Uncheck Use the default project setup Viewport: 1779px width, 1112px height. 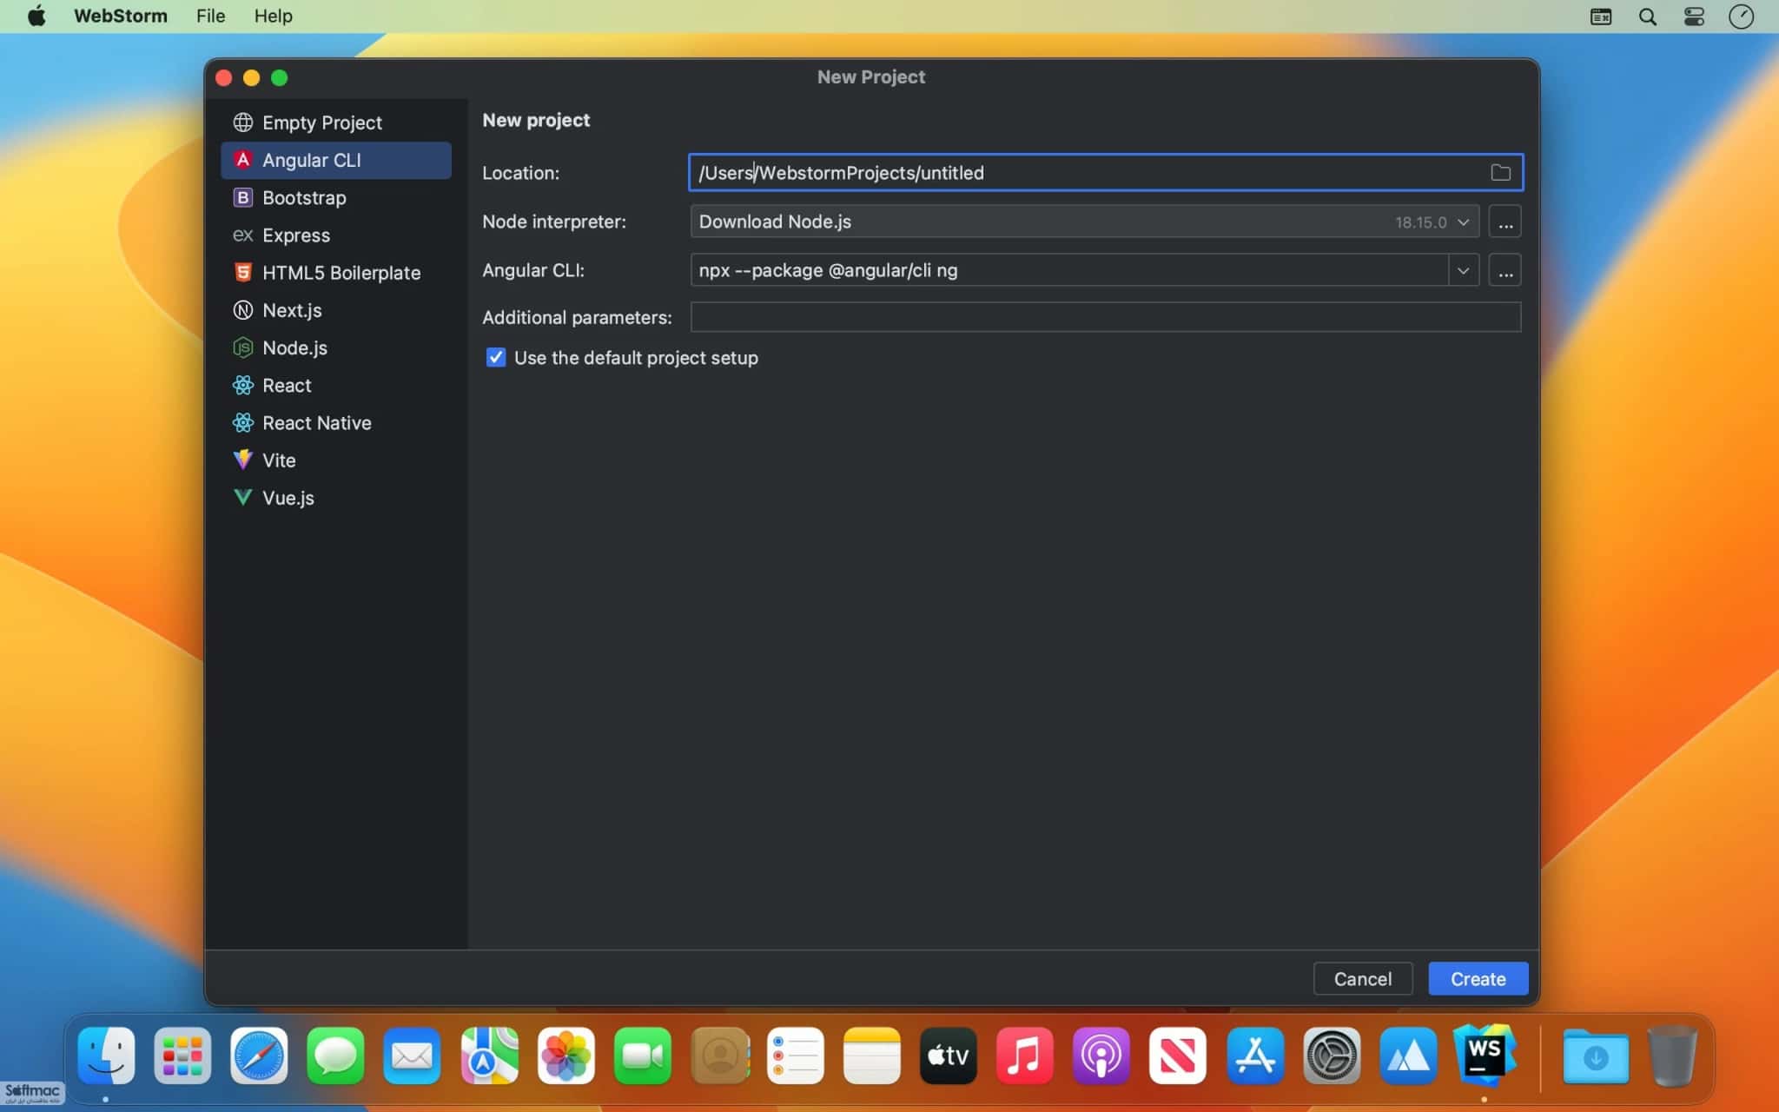click(496, 357)
